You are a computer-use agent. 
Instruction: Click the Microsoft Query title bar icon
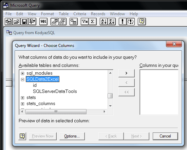pos(6,5)
